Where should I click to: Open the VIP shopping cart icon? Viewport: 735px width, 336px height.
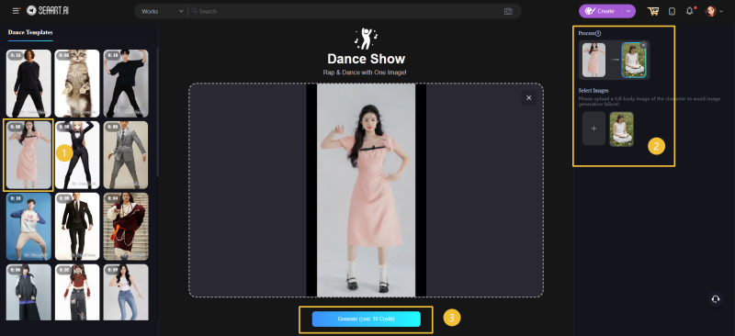[653, 11]
